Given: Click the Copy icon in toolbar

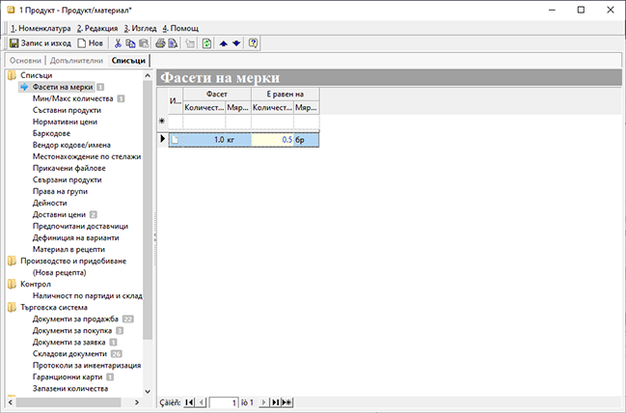Looking at the screenshot, I should (x=130, y=43).
